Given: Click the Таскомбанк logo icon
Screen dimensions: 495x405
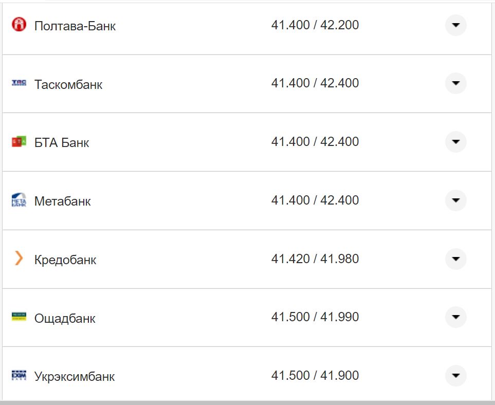Looking at the screenshot, I should (19, 83).
